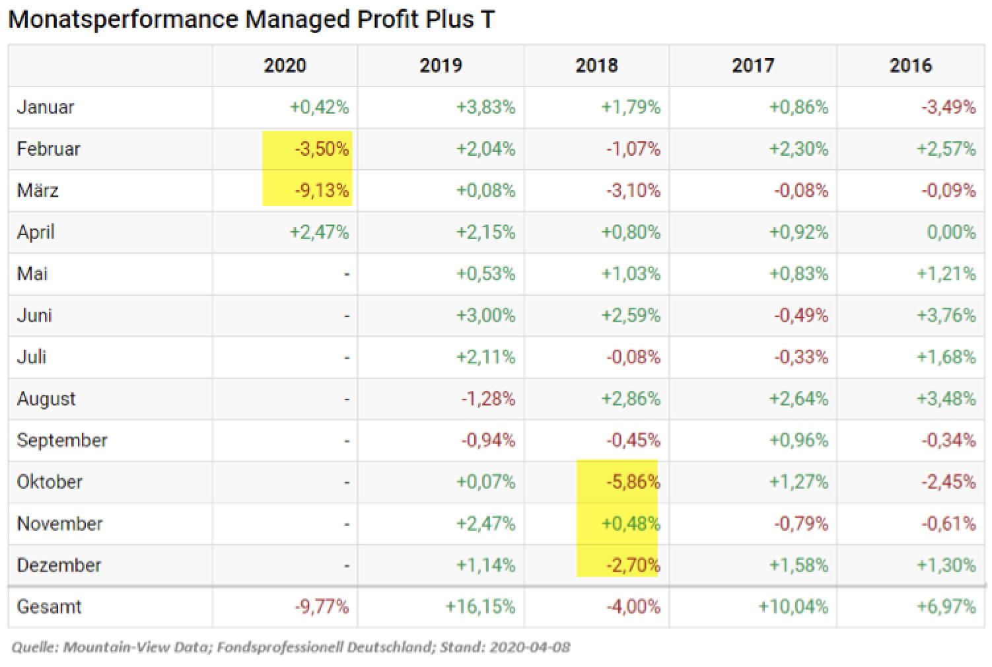Click the +3,83% January 2019 value

click(485, 107)
